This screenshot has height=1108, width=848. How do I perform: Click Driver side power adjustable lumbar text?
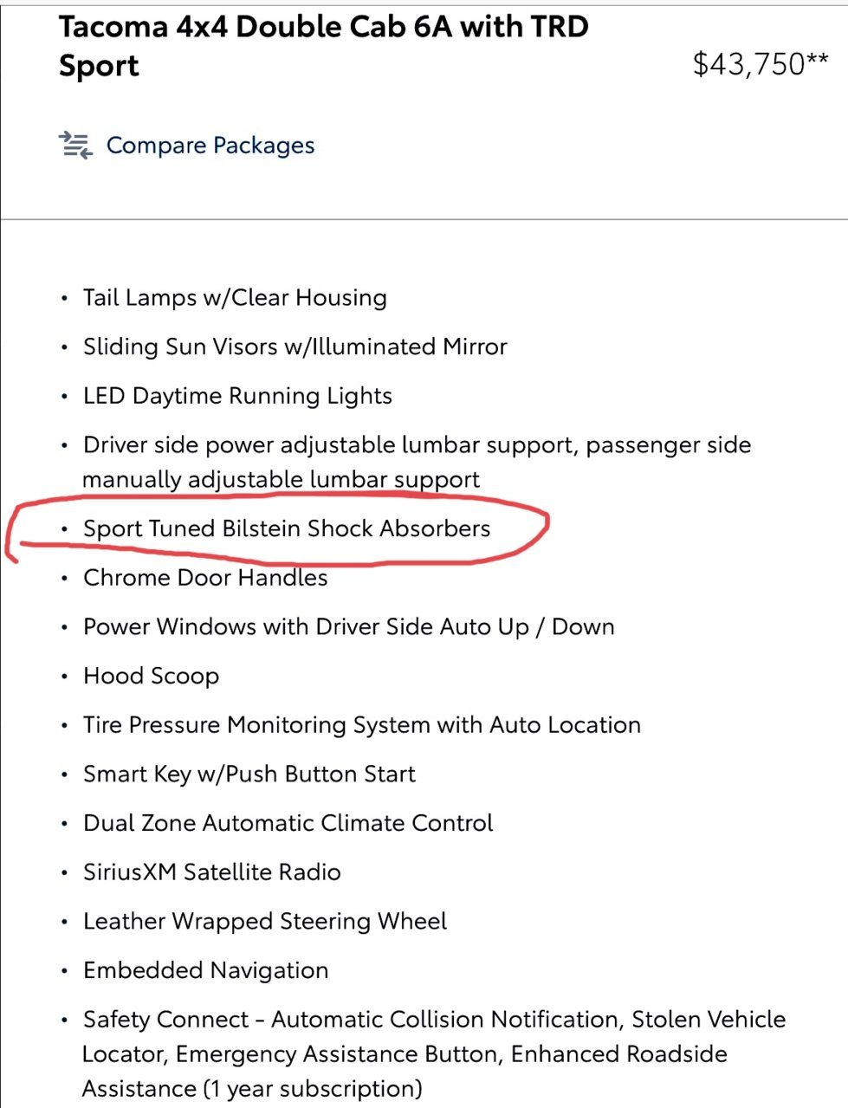(417, 462)
